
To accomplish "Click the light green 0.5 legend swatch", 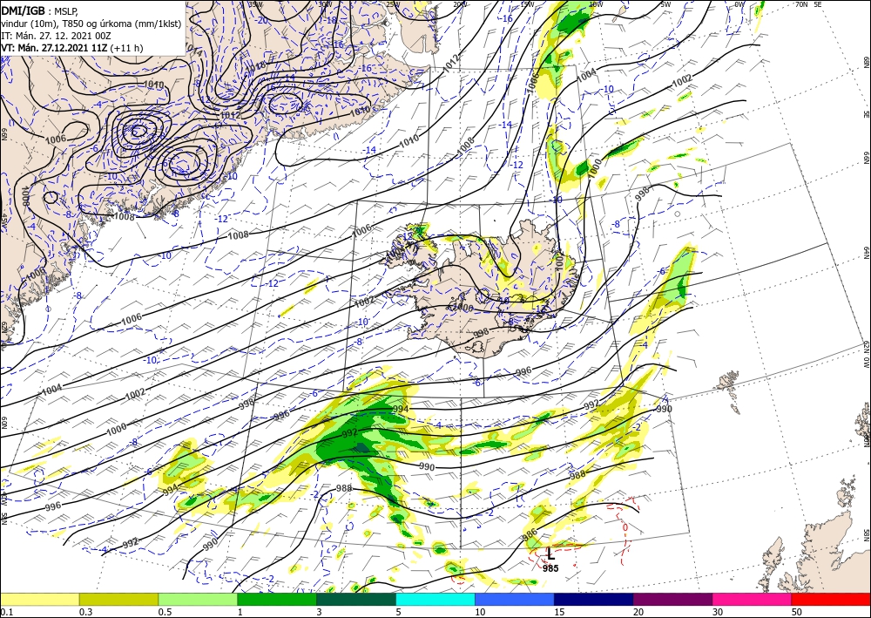I will click(198, 599).
